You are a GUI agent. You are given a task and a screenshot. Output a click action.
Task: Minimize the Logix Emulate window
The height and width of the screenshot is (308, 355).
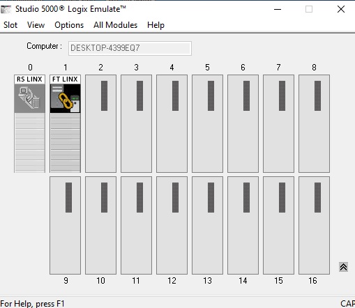coord(278,9)
